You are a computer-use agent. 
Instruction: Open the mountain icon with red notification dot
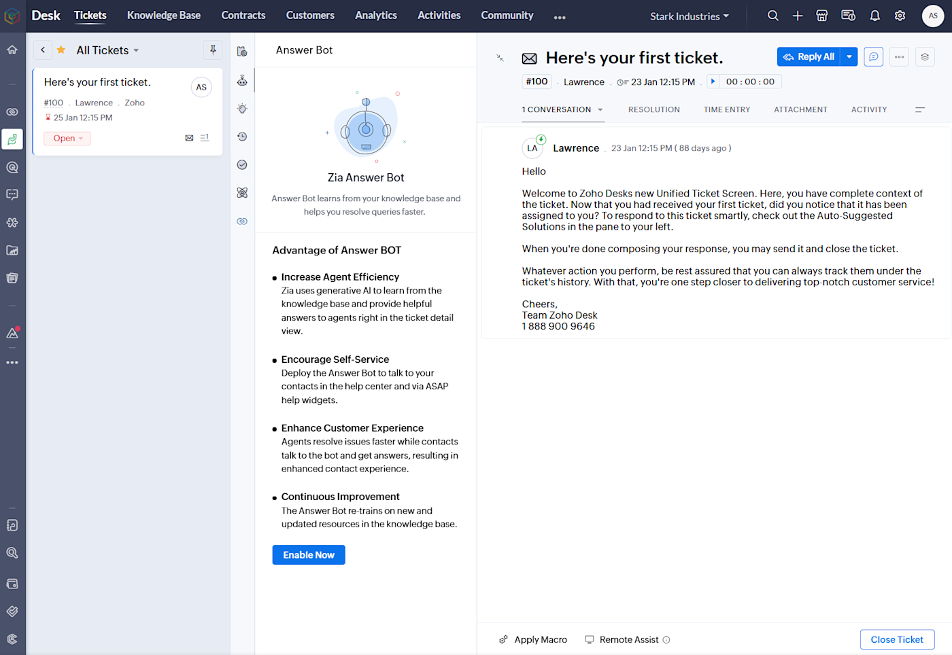coord(12,333)
